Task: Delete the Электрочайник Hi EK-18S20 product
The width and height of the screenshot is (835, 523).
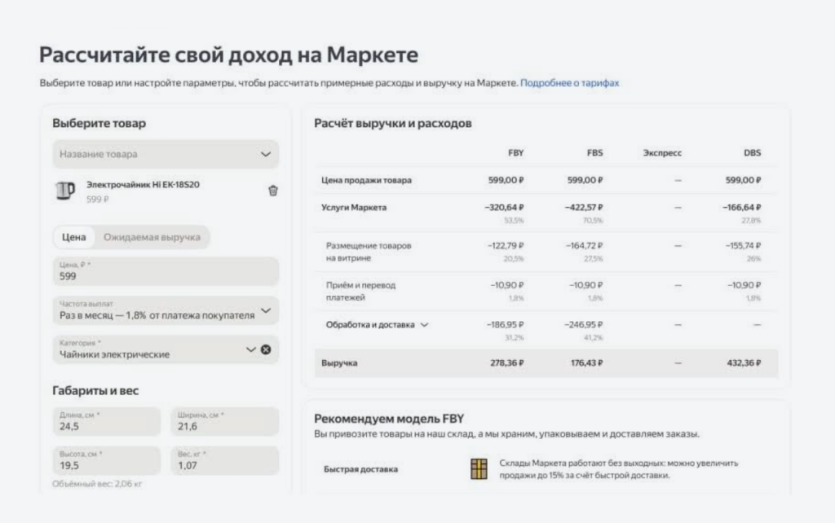Action: click(272, 191)
